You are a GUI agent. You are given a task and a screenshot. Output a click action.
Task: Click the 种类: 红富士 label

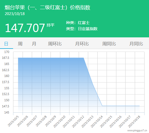pyautogui.click(x=78, y=23)
